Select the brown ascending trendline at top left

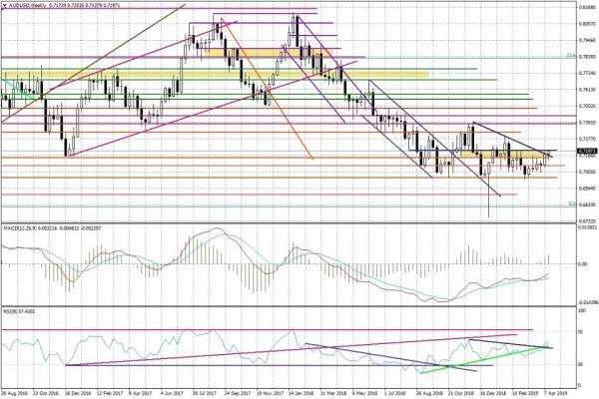[100, 60]
